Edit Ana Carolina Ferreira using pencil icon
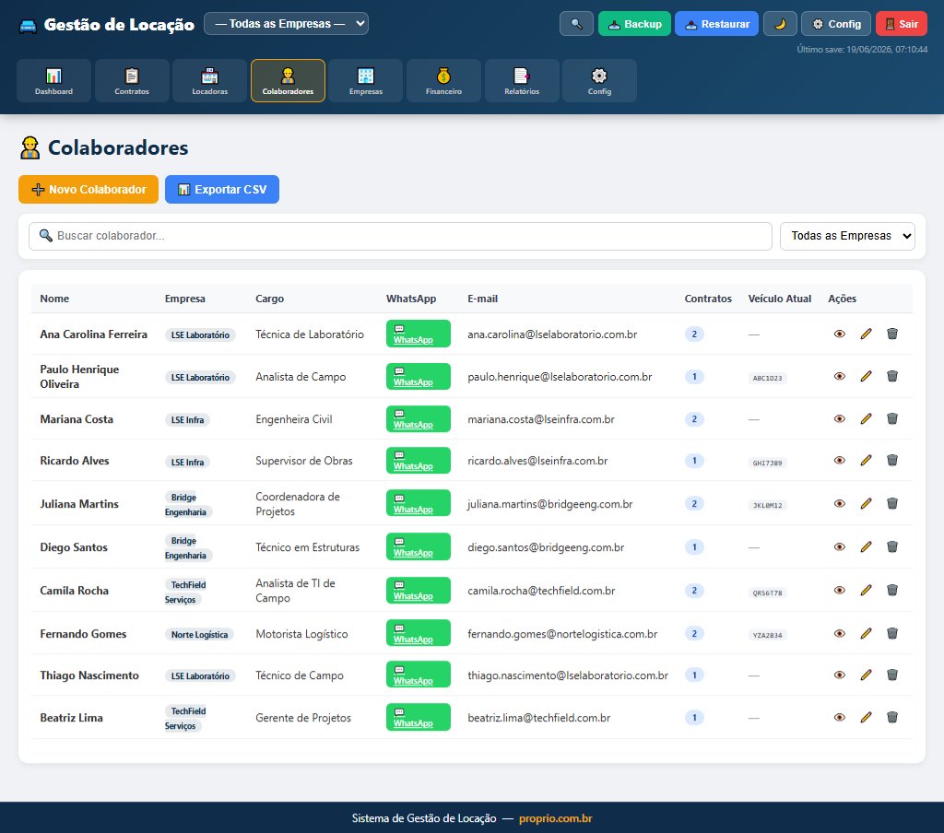Viewport: 944px width, 833px height. coord(866,334)
